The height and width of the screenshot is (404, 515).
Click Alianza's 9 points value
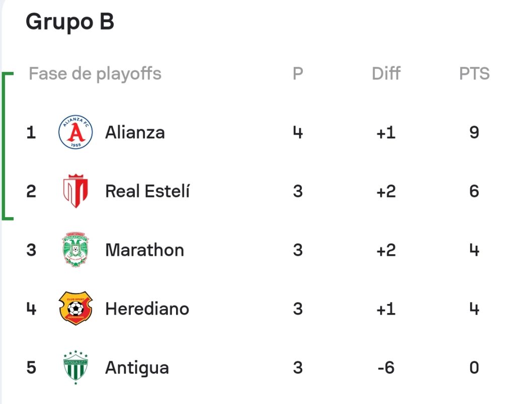coord(474,132)
